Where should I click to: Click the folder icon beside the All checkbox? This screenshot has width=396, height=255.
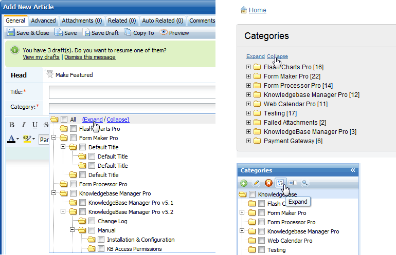pyautogui.click(x=55, y=119)
